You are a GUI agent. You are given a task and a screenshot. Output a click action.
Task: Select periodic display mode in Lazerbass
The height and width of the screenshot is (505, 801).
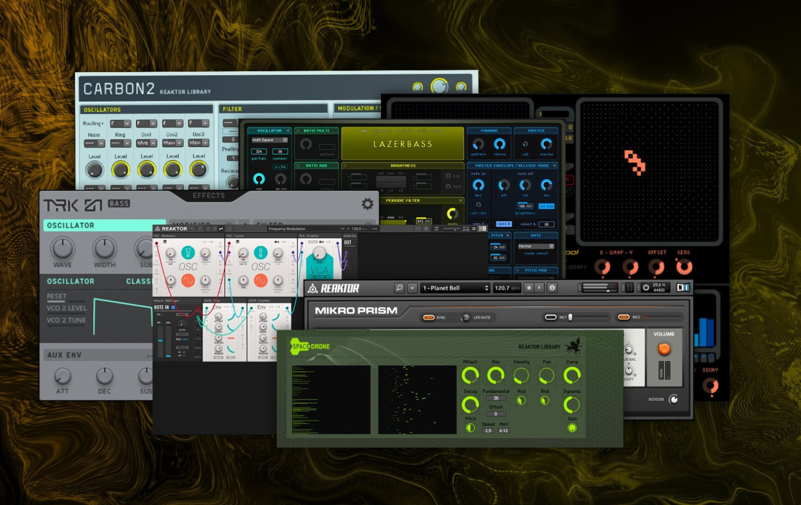(404, 131)
